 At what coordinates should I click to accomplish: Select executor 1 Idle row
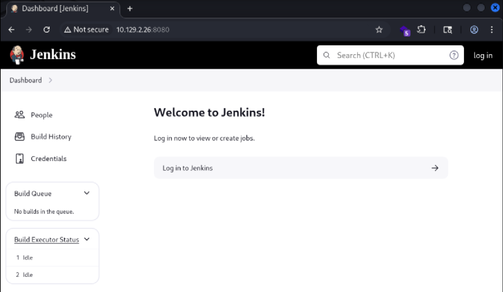click(x=52, y=257)
